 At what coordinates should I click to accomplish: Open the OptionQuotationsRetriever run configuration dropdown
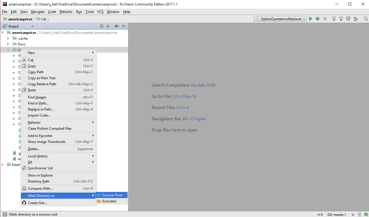coord(280,19)
